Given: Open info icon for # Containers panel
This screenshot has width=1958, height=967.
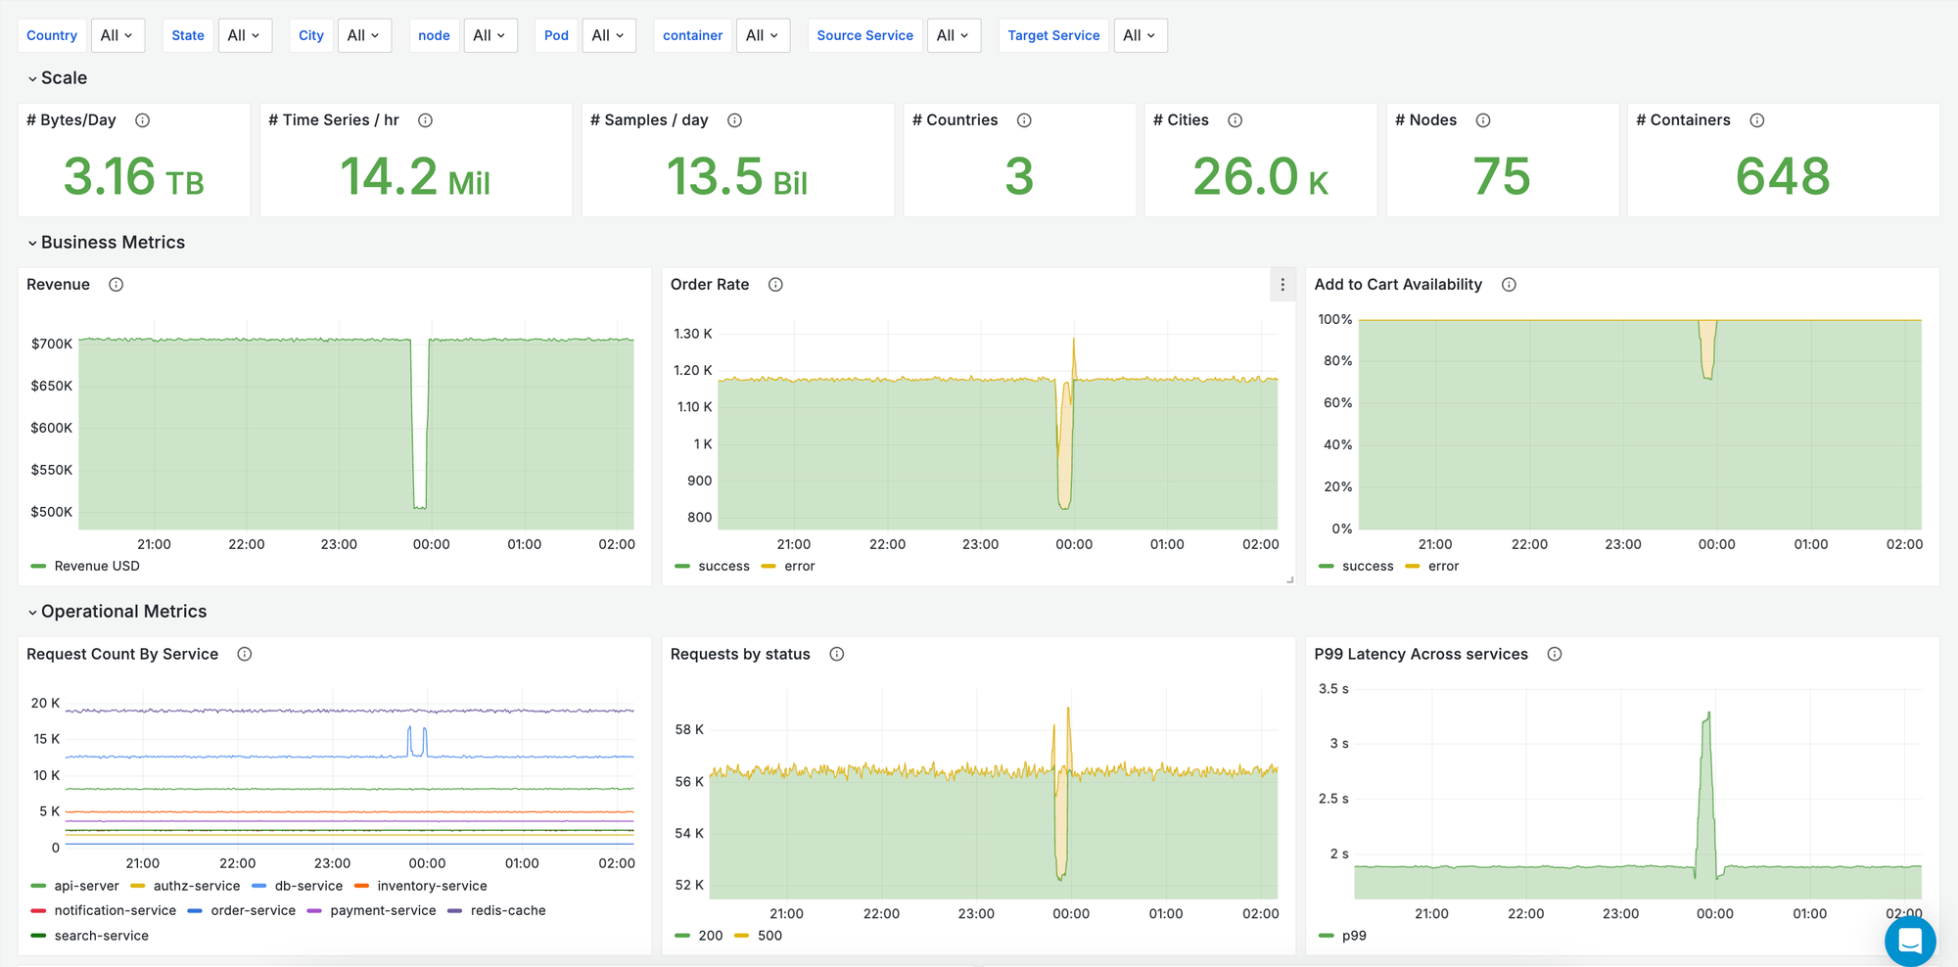Looking at the screenshot, I should [x=1757, y=120].
